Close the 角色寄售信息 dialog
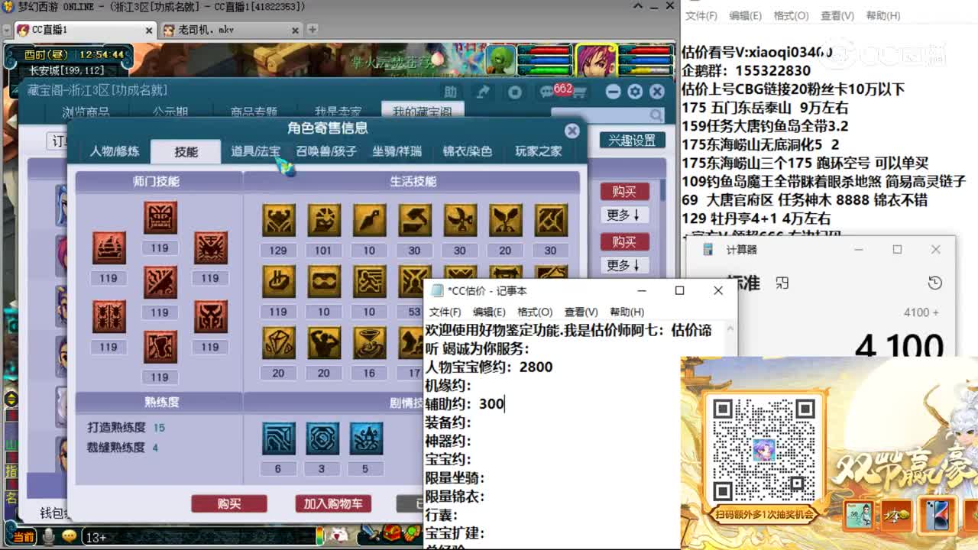 [x=572, y=131]
